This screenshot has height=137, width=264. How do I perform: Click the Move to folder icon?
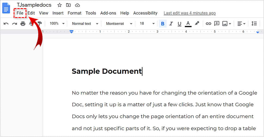tap(68, 5)
